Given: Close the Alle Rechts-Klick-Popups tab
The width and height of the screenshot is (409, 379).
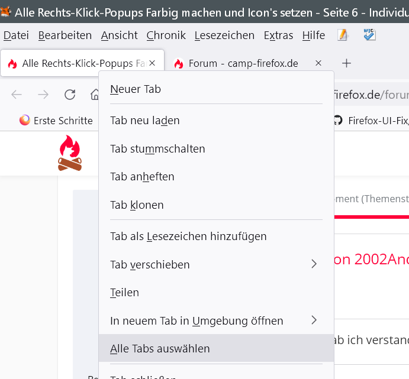Looking at the screenshot, I should pyautogui.click(x=152, y=63).
